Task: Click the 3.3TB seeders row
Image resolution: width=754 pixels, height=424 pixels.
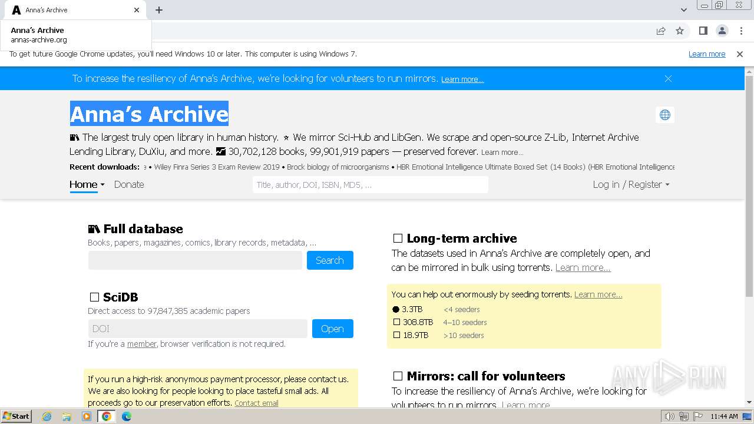Action: [436, 309]
